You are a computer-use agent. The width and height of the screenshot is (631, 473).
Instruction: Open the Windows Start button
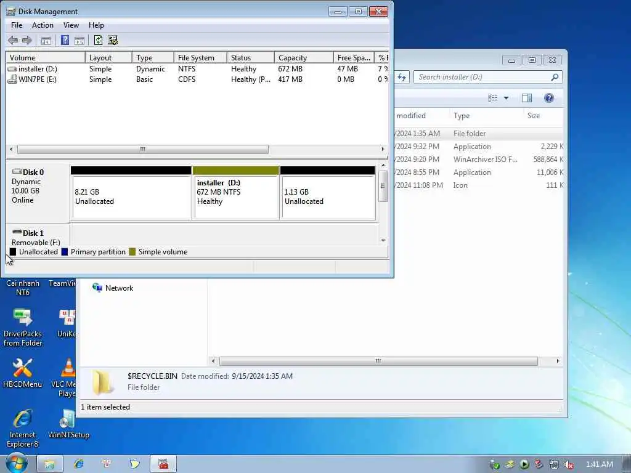(16, 464)
